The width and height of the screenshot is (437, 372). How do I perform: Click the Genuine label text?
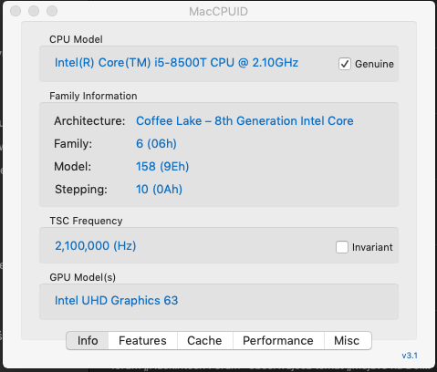pyautogui.click(x=374, y=64)
